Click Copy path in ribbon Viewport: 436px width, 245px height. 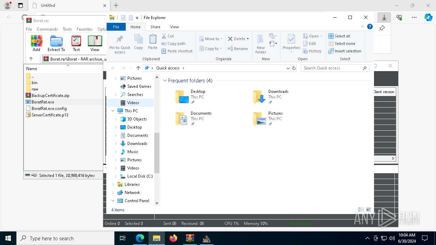point(173,44)
